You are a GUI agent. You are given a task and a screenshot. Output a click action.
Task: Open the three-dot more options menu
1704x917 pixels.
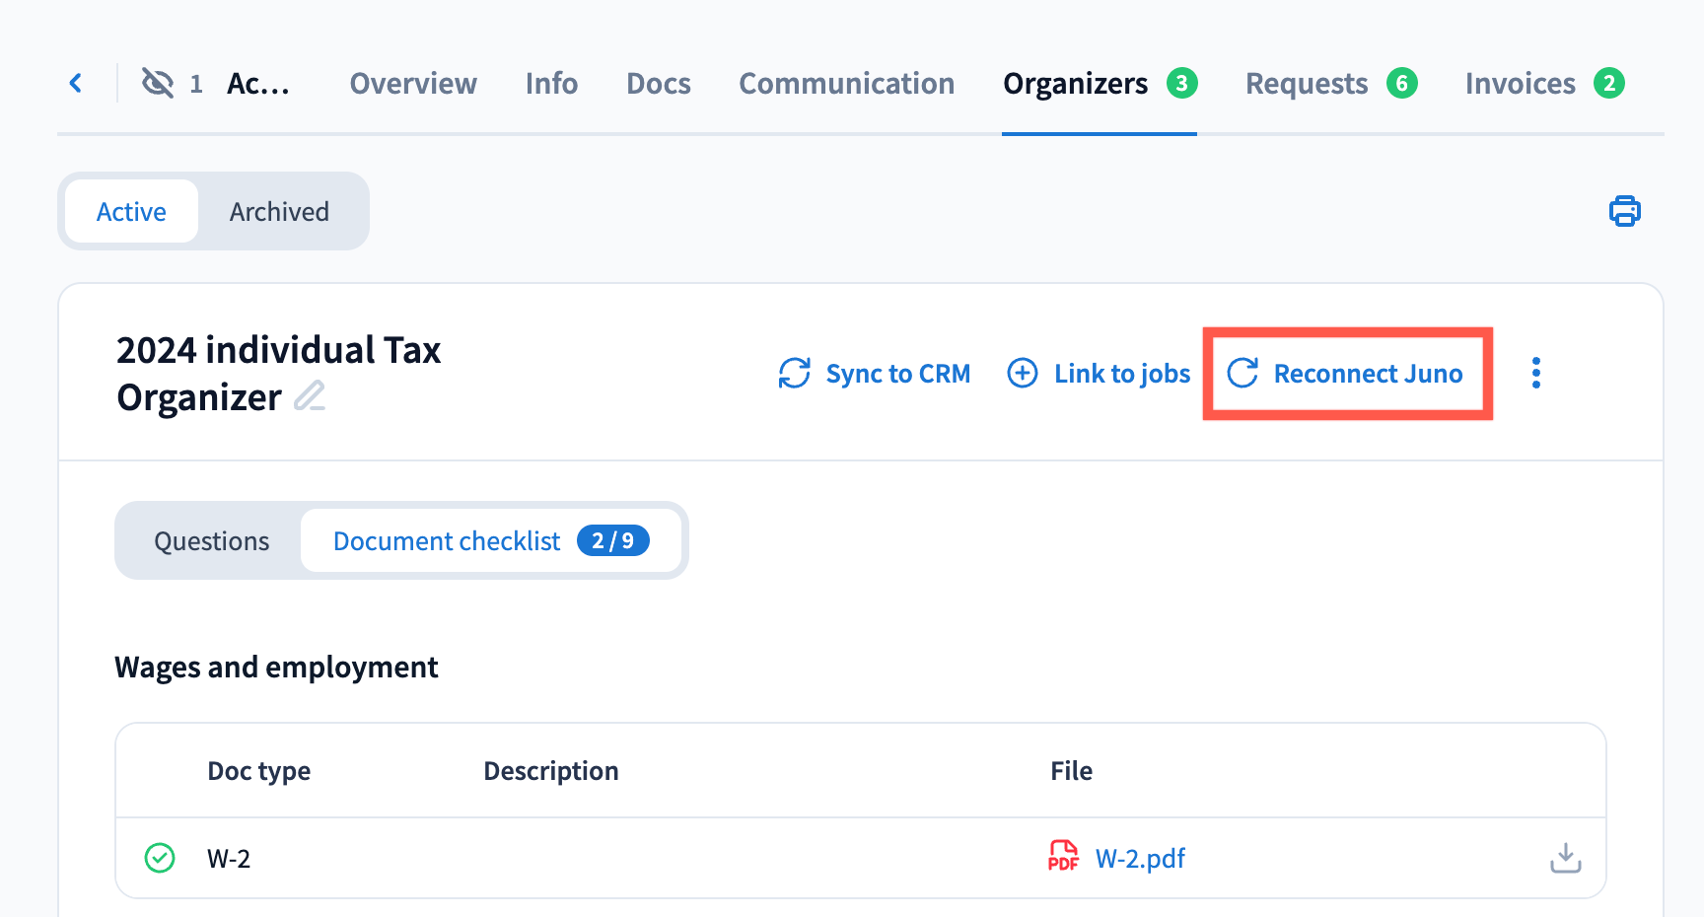click(x=1535, y=374)
